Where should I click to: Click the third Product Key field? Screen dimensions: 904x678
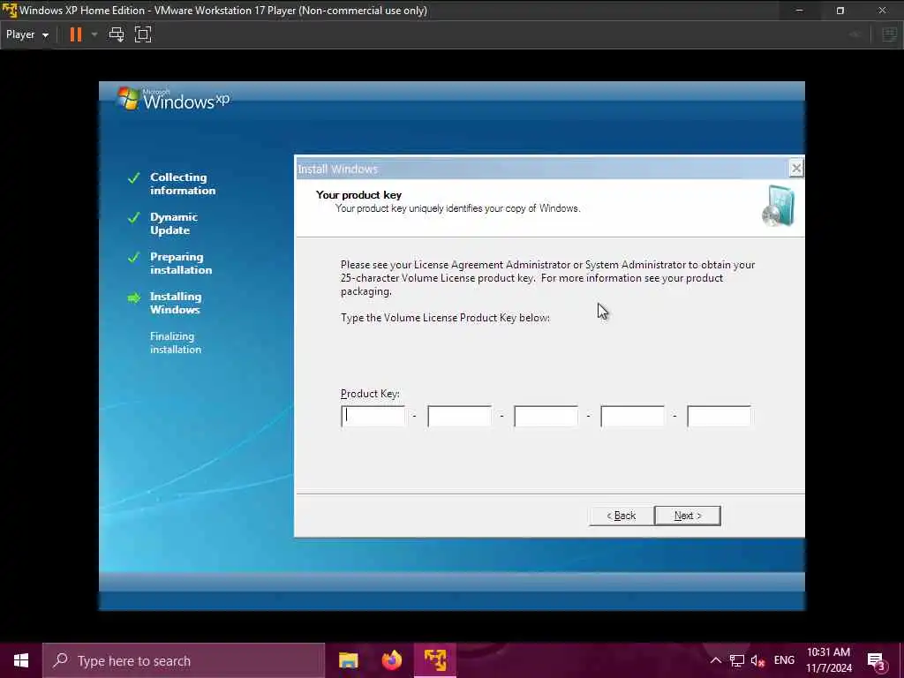[546, 416]
